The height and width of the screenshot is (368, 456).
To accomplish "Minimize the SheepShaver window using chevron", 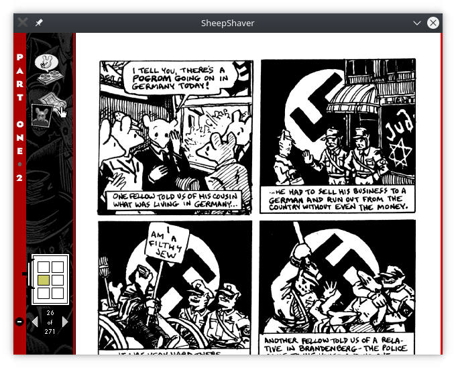I will point(417,23).
